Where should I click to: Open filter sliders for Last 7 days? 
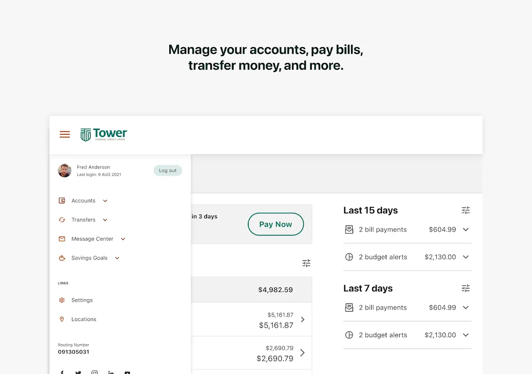coord(466,288)
